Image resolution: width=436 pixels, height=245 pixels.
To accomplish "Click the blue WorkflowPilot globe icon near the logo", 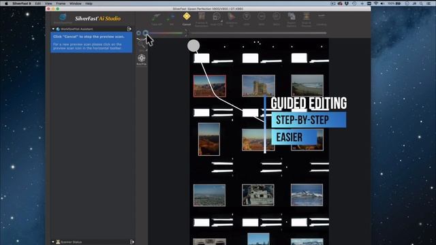I will pos(63,18).
